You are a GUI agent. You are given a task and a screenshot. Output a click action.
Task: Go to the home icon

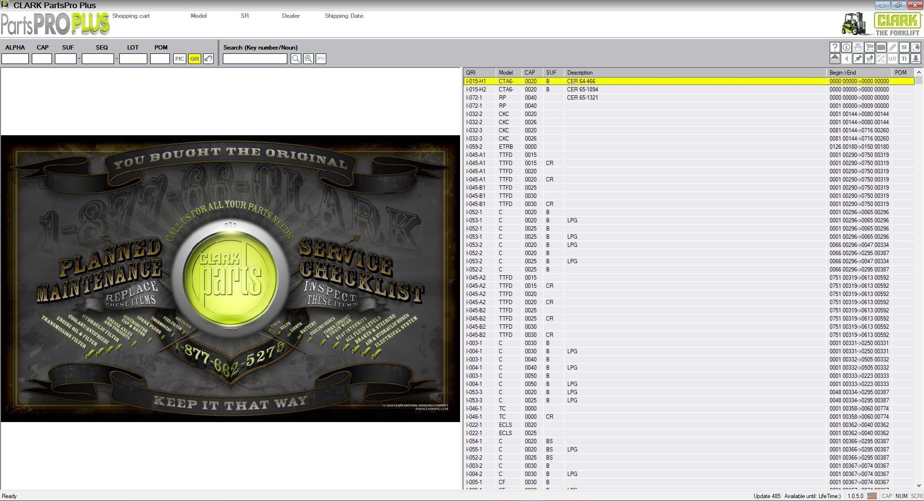pyautogui.click(x=834, y=59)
